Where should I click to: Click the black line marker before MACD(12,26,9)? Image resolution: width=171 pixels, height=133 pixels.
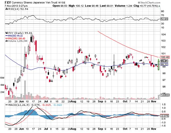pos(7,105)
